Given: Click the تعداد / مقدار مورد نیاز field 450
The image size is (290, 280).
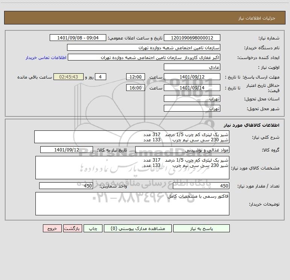Looking at the screenshot, I should tap(201, 186).
